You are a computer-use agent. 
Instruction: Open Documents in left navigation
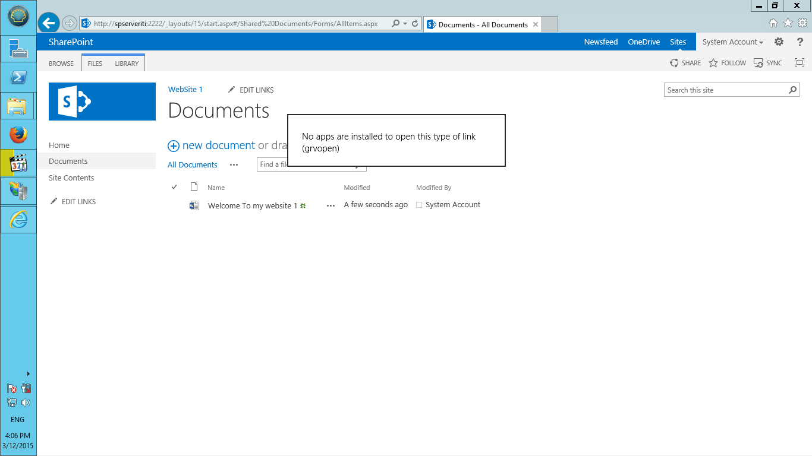(x=68, y=161)
